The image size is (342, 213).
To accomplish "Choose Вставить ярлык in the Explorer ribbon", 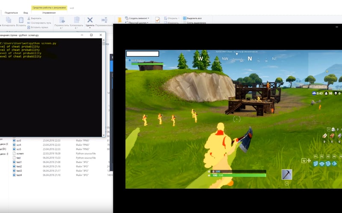I will [38, 27].
